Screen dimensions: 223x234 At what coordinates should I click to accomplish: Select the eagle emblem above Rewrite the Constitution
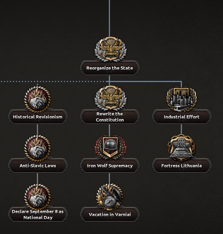pos(111,98)
